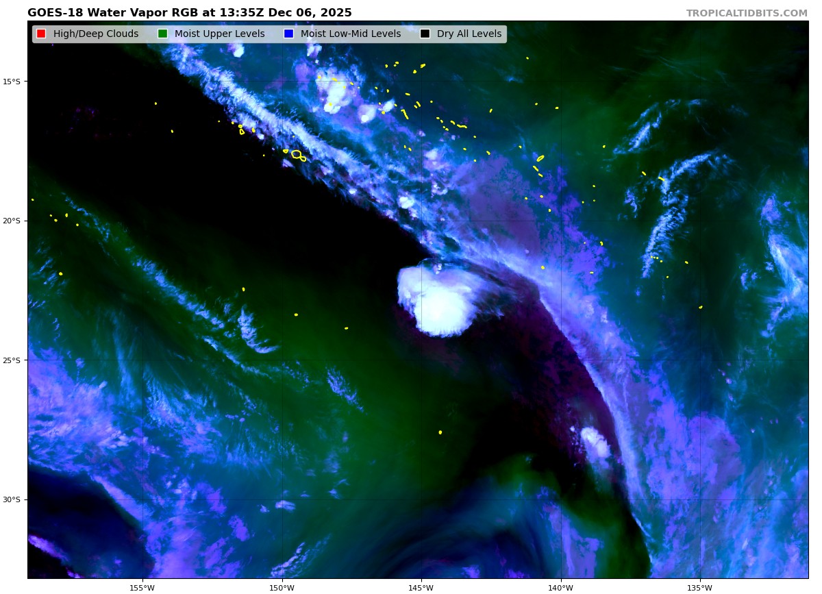822x594 pixels.
Task: Click the 145°W longitude label
Action: tap(421, 587)
